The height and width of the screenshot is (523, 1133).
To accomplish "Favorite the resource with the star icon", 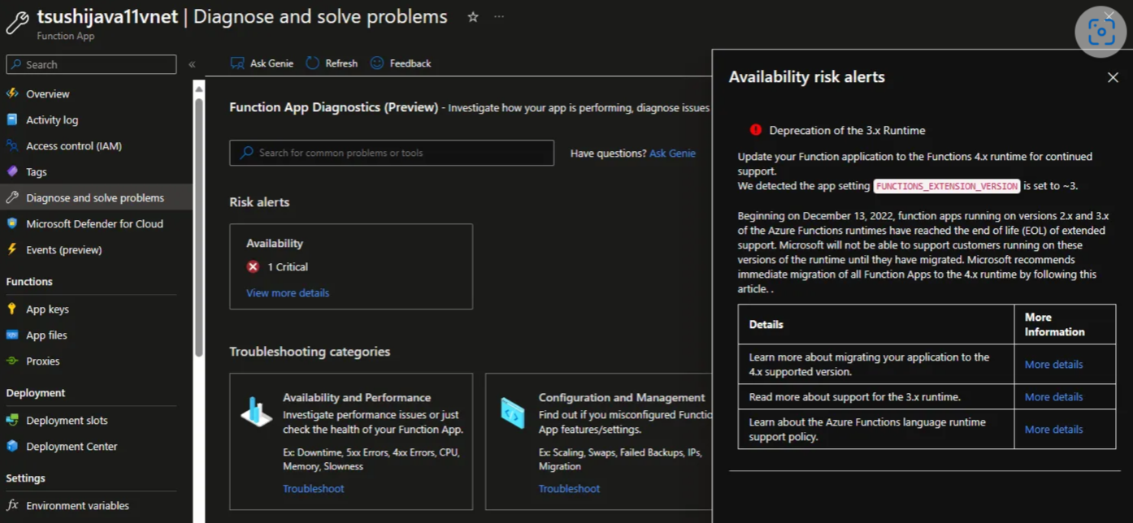I will (x=473, y=17).
